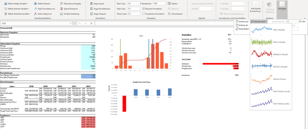This screenshot has width=308, height=129.
Task: Click Übernehme Eingabe icon
Action: pyautogui.click(x=62, y=4)
